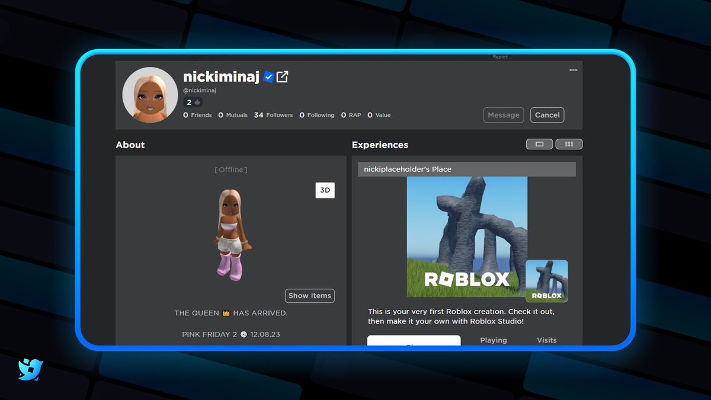Click the [Offline] status text
The height and width of the screenshot is (400, 711).
230,169
